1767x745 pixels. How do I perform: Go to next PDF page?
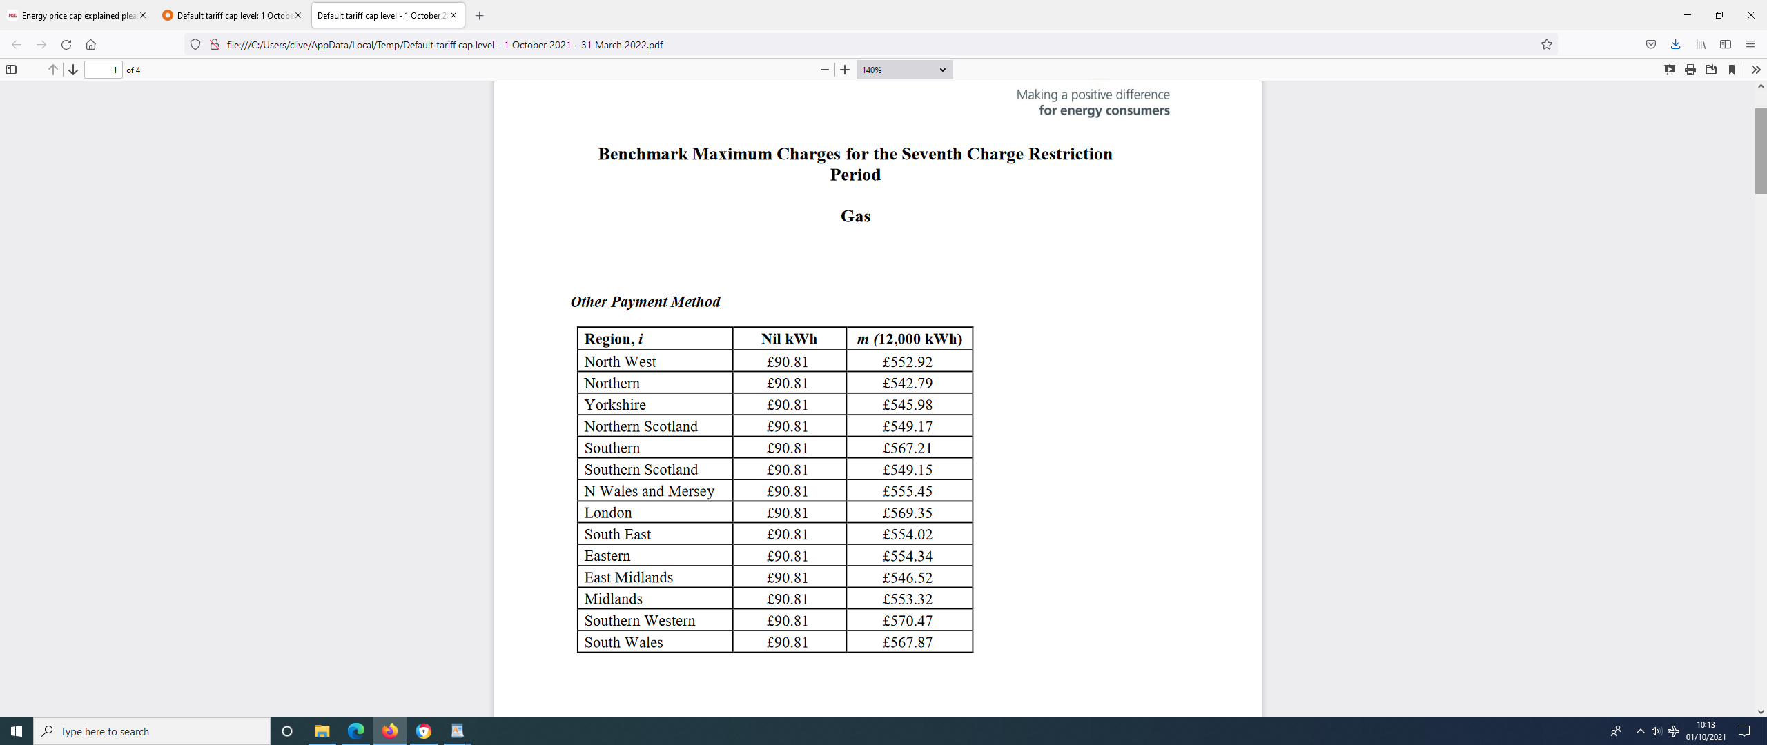73,70
